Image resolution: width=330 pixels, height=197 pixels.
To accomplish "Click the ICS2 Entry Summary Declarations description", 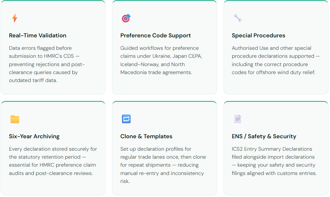I will (274, 161).
